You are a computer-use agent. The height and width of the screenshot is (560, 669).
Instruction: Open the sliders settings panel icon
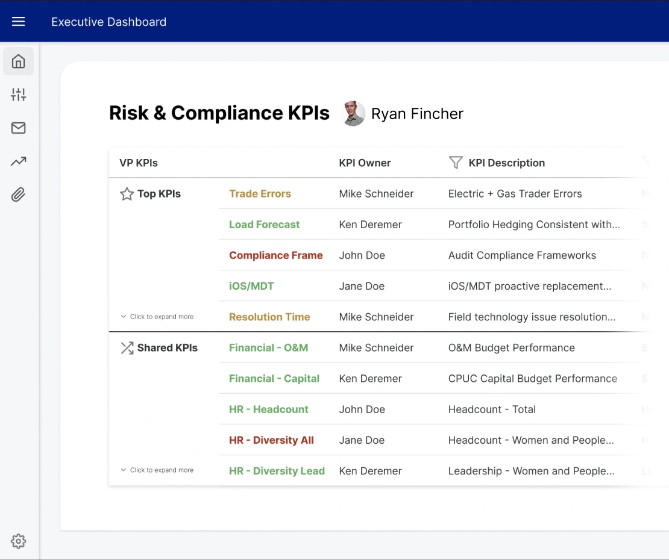[x=19, y=95]
